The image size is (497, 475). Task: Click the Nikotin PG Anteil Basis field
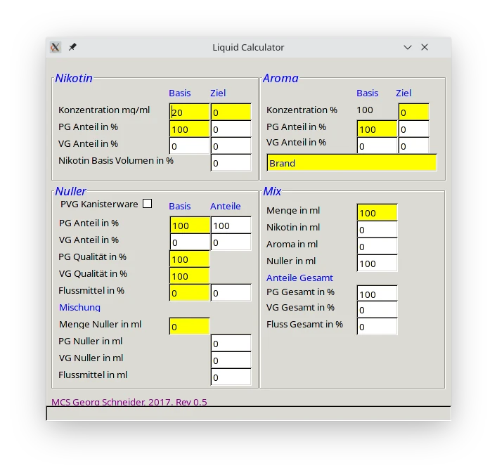190,129
